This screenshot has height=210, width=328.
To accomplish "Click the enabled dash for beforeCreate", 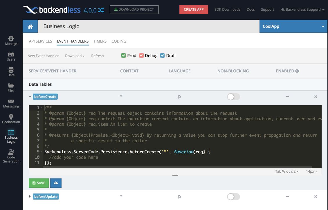I will [287, 96].
